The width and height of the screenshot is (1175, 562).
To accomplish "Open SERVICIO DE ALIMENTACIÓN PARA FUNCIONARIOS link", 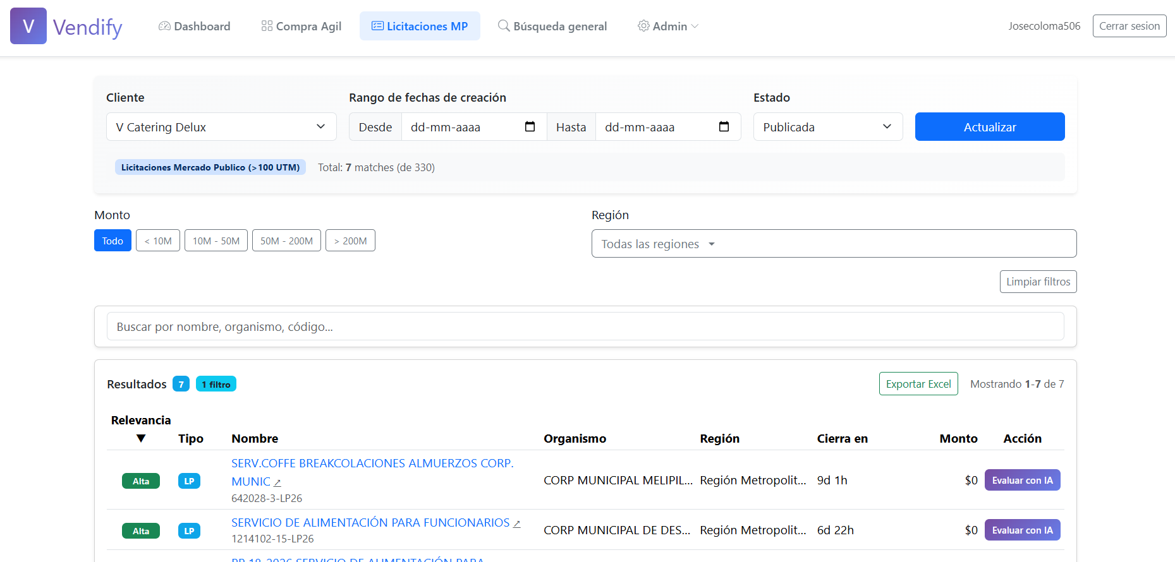I will point(370,522).
